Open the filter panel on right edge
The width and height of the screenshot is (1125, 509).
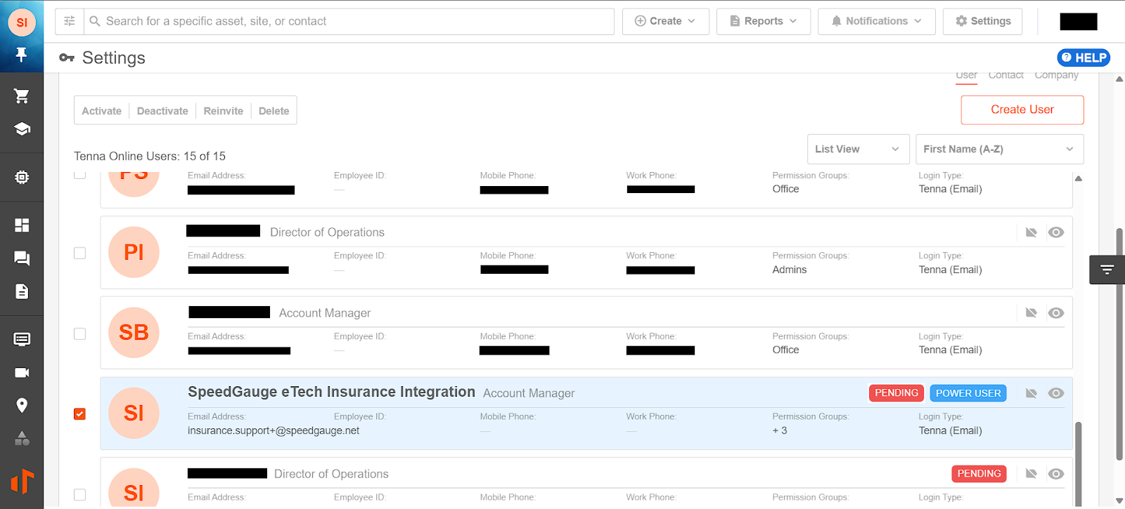[x=1107, y=270]
